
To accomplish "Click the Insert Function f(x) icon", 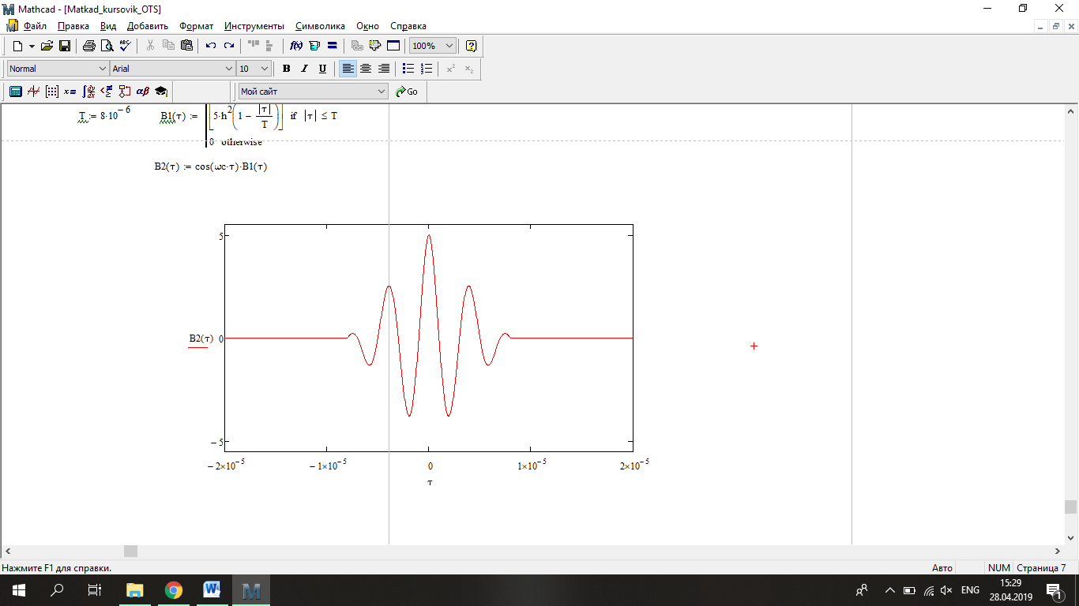I will 297,46.
